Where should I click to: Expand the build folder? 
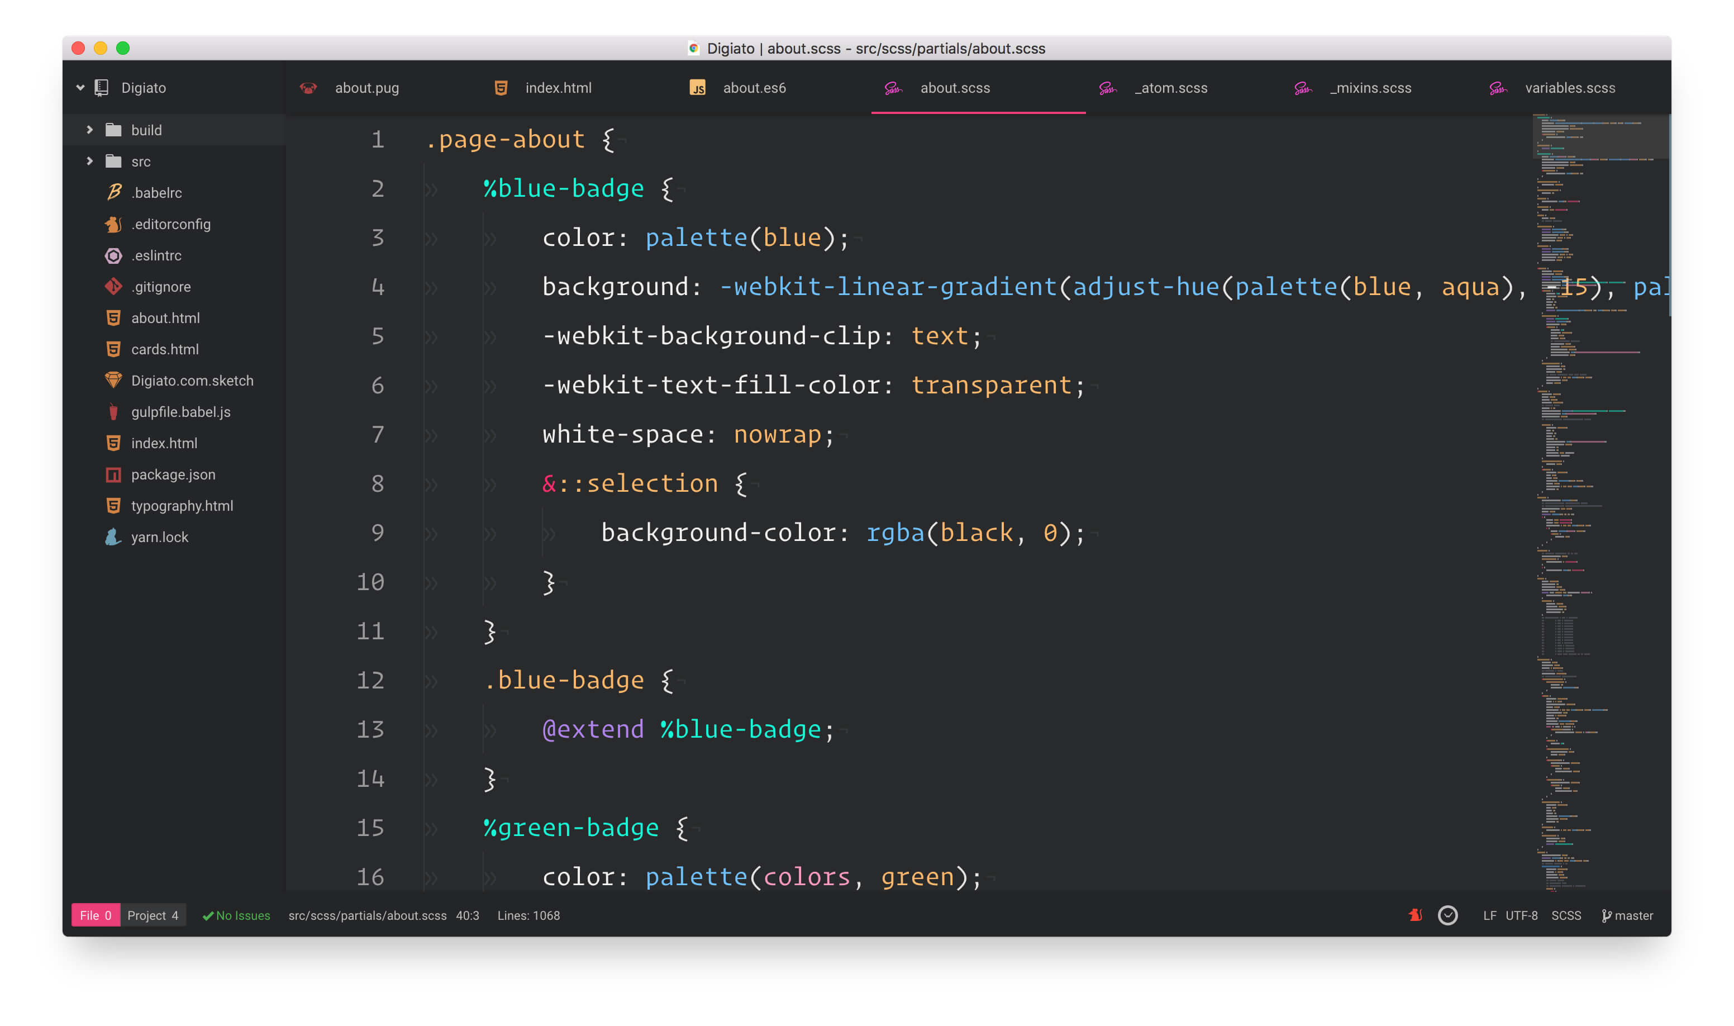pyautogui.click(x=90, y=130)
